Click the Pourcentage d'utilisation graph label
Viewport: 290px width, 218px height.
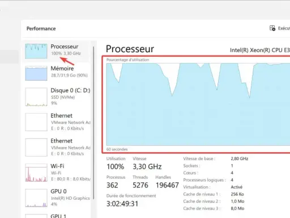[x=127, y=60]
